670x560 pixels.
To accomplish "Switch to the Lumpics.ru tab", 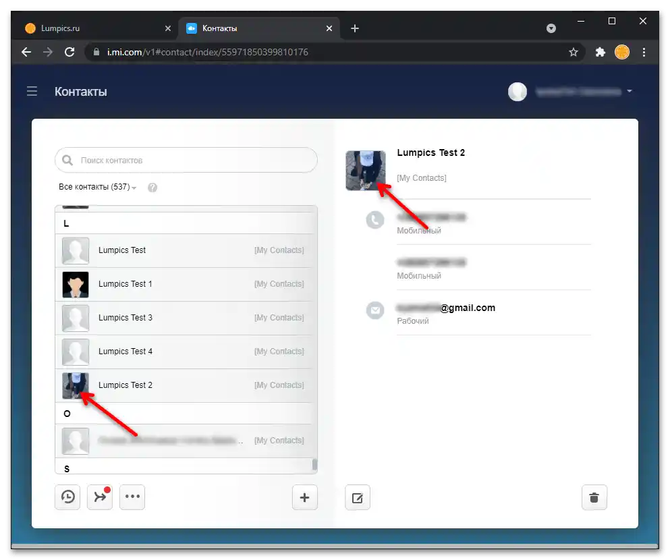I will pyautogui.click(x=96, y=28).
